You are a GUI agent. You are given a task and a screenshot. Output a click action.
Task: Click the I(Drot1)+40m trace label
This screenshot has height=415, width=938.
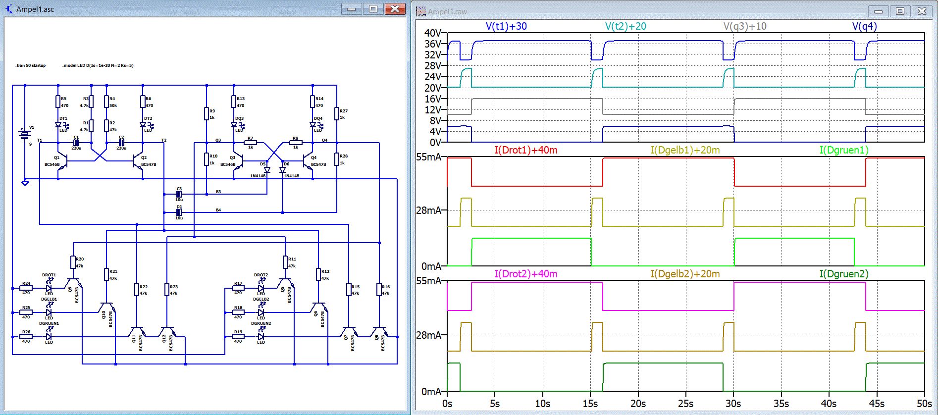pyautogui.click(x=526, y=150)
